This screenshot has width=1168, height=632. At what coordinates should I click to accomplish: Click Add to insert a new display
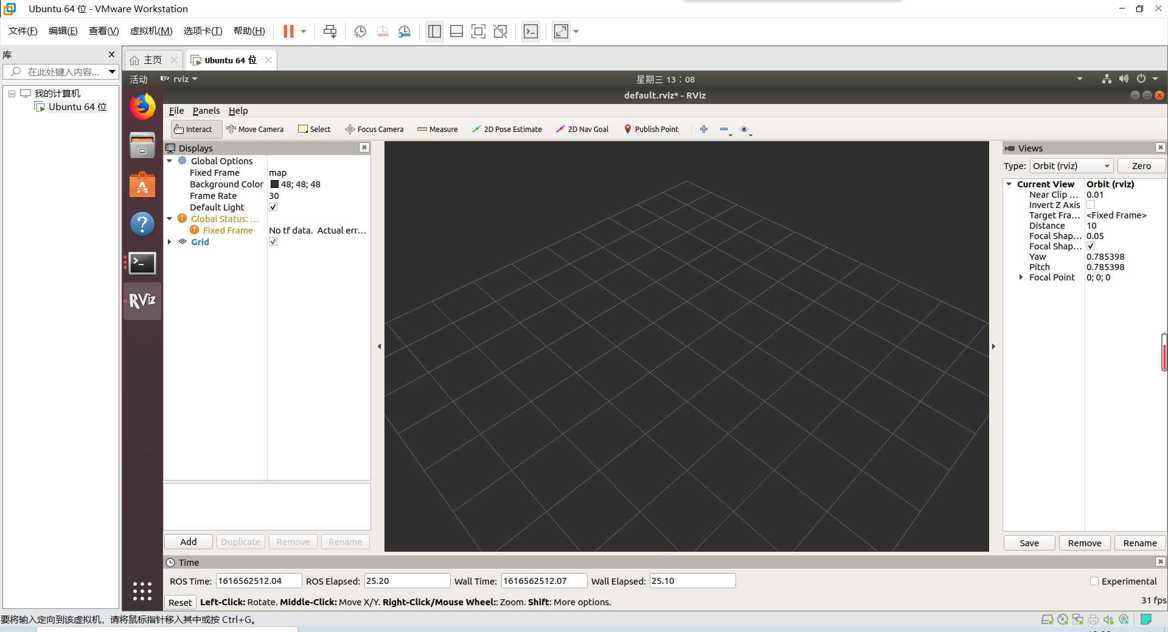(x=188, y=541)
